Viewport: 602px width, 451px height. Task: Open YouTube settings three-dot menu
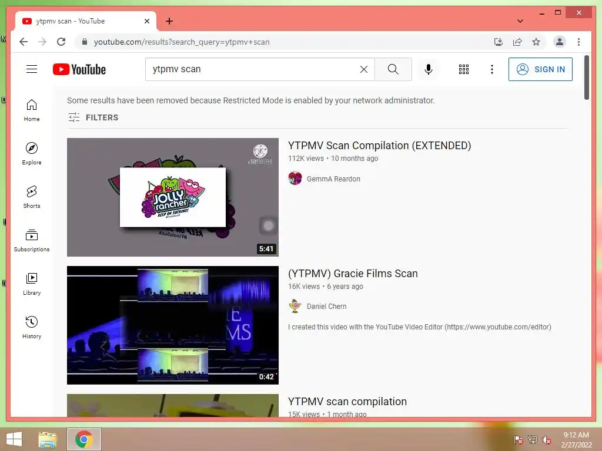point(492,69)
